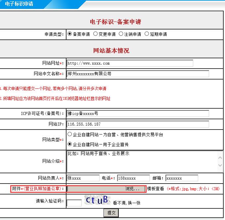Screen dimensions: 225x220
Task: Click the note 所填网址应为该网站首页打开后 text
Action: pyautogui.click(x=55, y=99)
